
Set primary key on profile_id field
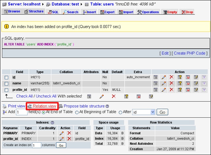[x=180, y=90]
